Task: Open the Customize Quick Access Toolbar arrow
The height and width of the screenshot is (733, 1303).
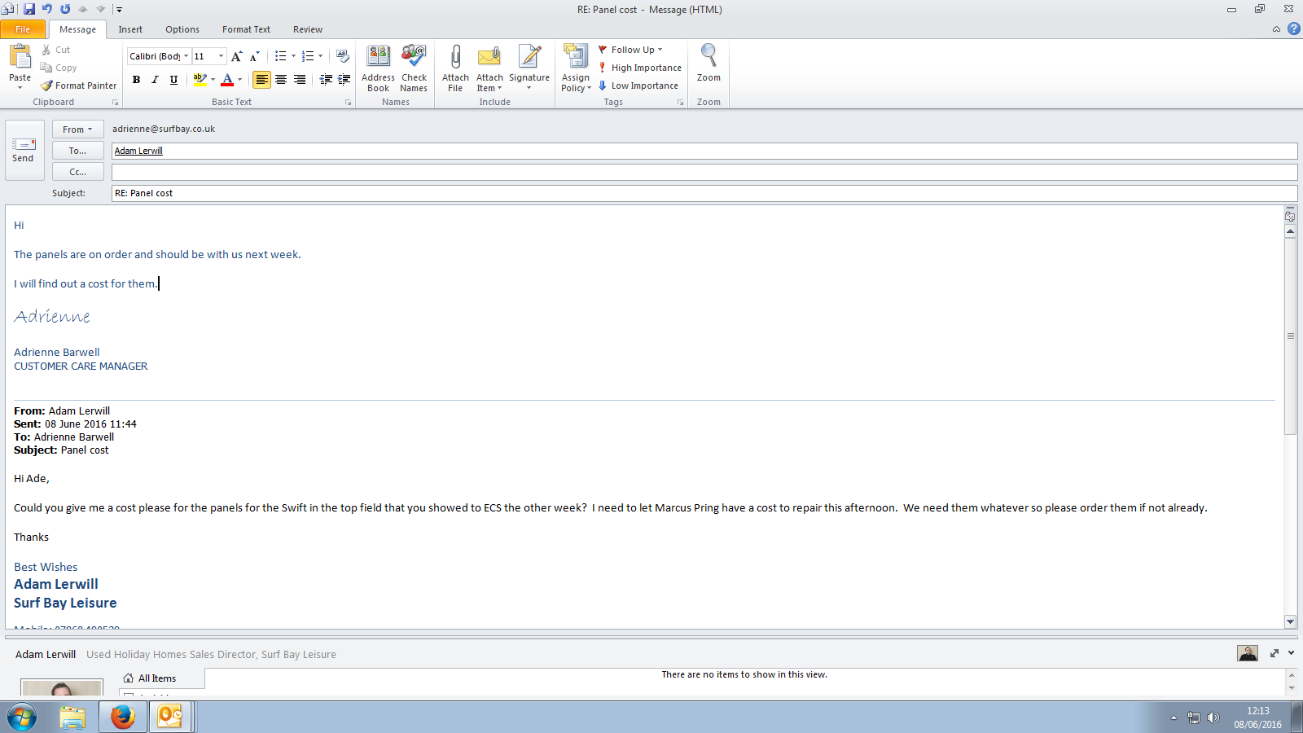Action: (x=119, y=10)
